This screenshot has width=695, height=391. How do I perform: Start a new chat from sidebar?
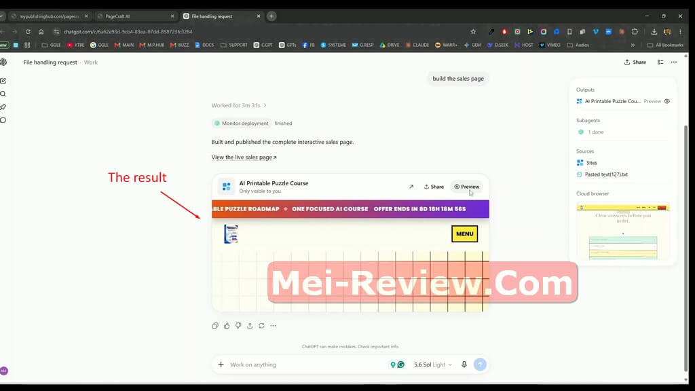click(3, 81)
